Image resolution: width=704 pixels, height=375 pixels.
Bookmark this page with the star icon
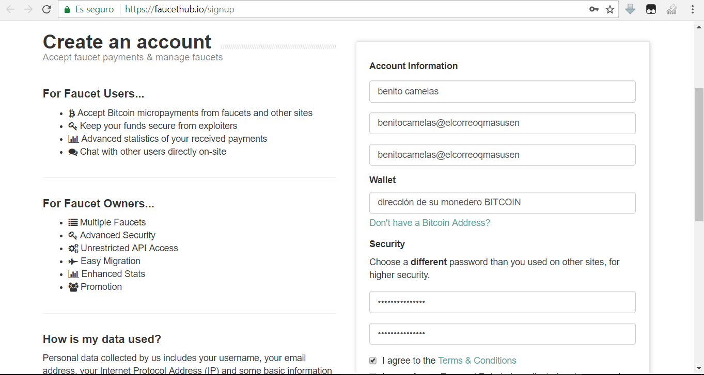pyautogui.click(x=610, y=9)
